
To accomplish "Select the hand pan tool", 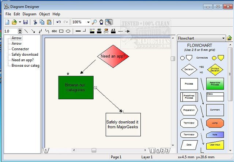I will [102, 22].
